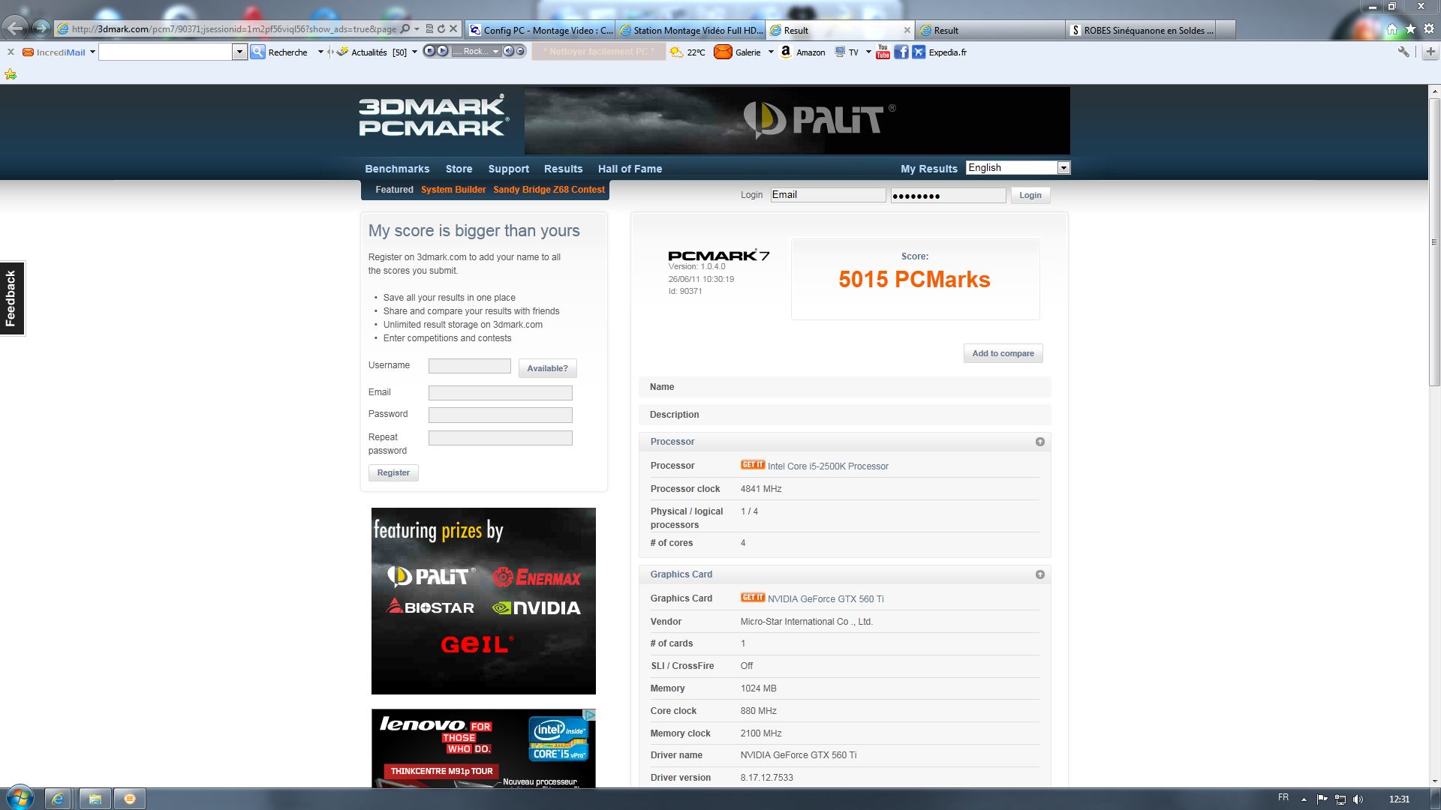Open the English language dropdown
The width and height of the screenshot is (1441, 810).
pos(1063,168)
